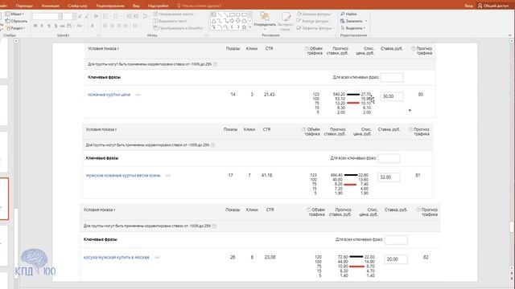Viewport: 515px width, 289px height.
Task: Clear all text formatting icon
Action: [x=96, y=16]
